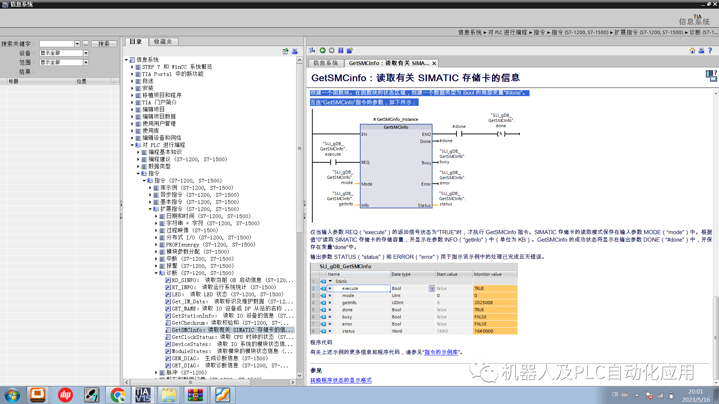Open 转换程序状态的显示格式 link

[x=341, y=380]
